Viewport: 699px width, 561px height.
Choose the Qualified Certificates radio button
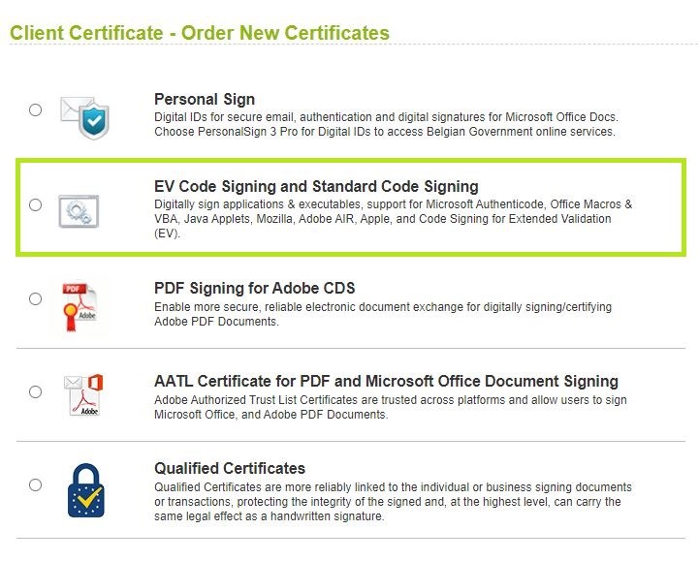(x=35, y=484)
